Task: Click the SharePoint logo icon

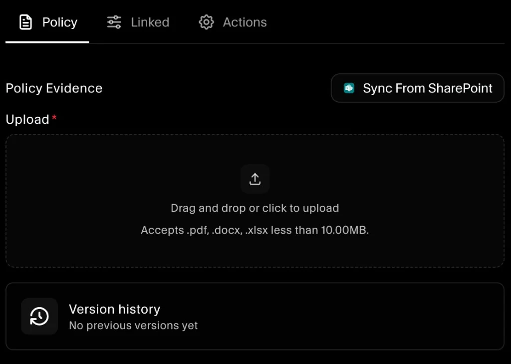Action: coord(349,88)
